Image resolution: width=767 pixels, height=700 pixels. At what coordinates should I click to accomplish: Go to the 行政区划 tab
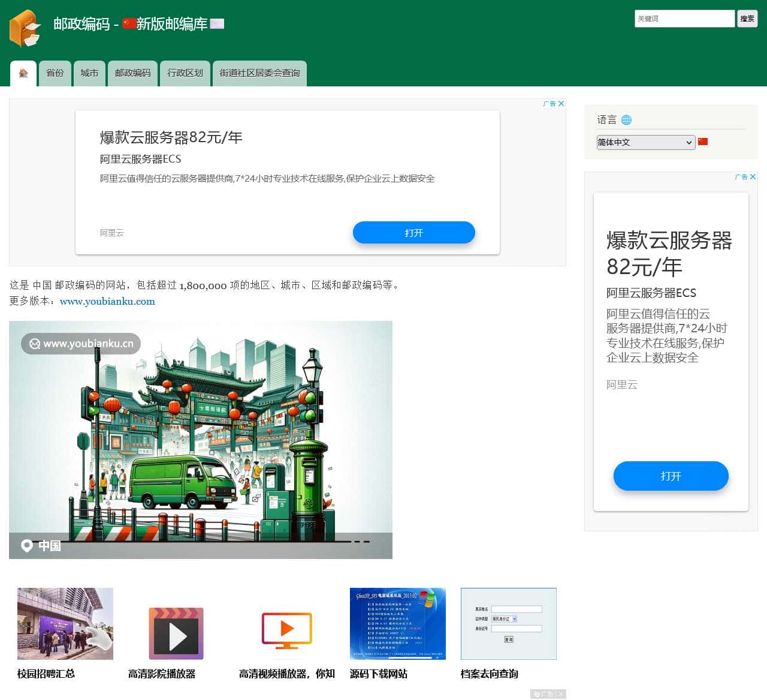point(185,73)
